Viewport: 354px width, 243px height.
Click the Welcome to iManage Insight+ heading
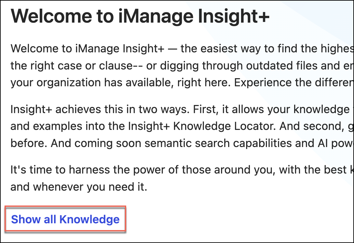[x=140, y=16]
